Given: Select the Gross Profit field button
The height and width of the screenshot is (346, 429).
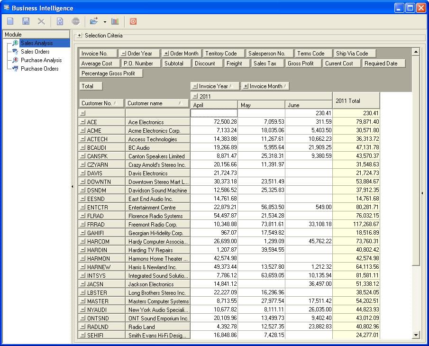Looking at the screenshot, I should tap(303, 64).
